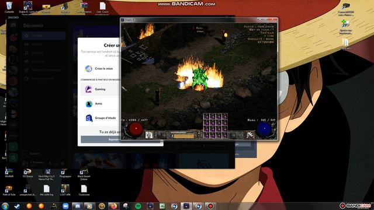The height and width of the screenshot is (210, 374).
Task: Open the Pingzapper desktop shortcut
Action: tap(65, 173)
